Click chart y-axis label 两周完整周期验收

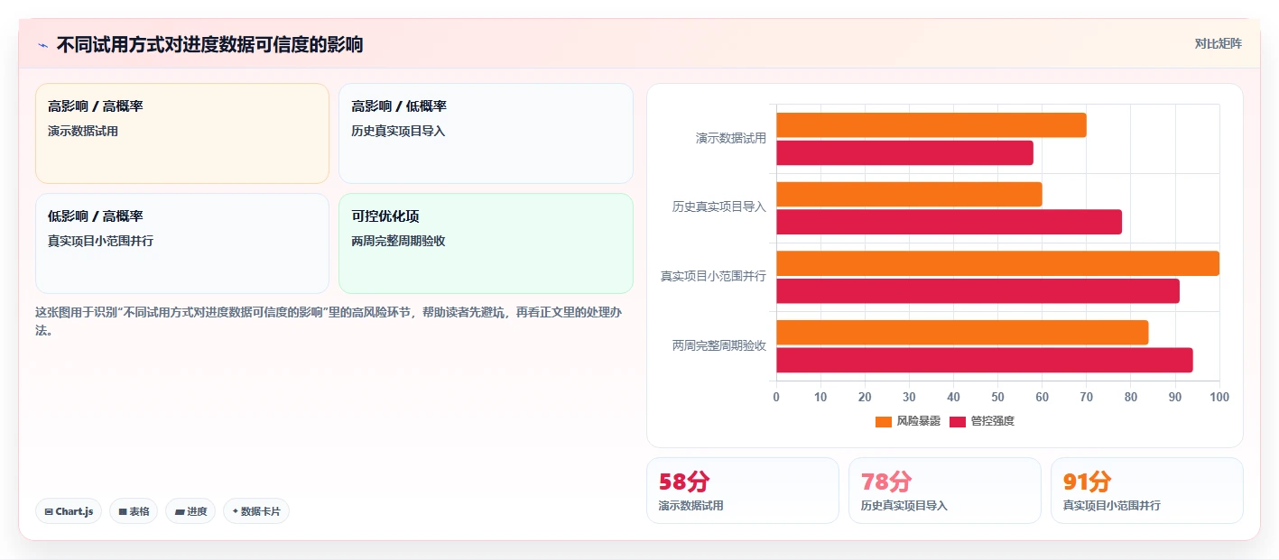tap(719, 345)
